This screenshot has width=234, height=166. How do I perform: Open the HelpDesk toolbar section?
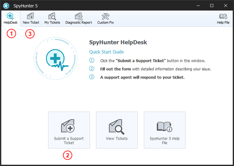point(10,18)
